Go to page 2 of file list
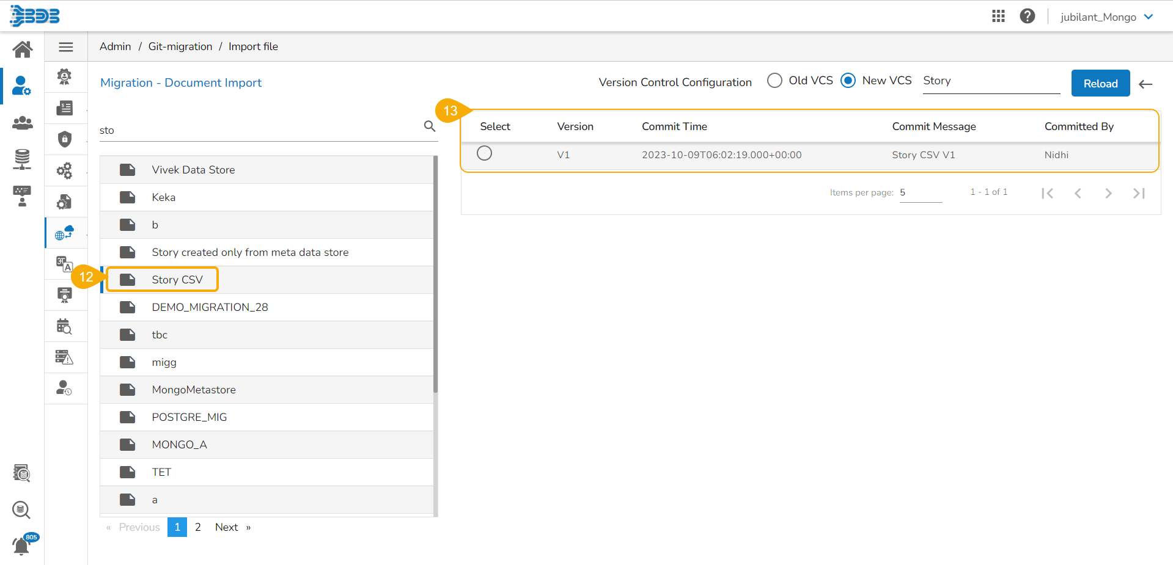Screen dimensions: 1173x565 pos(198,527)
